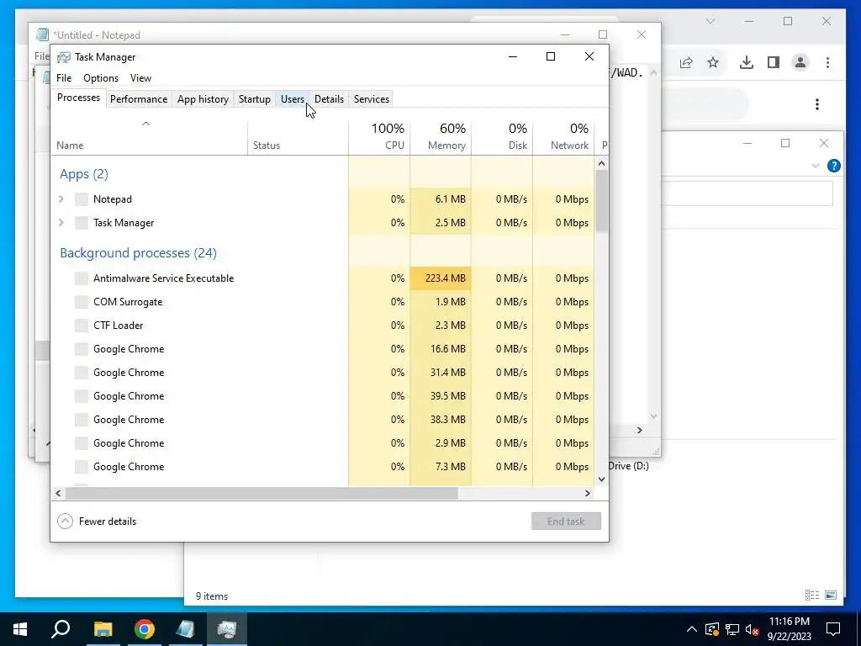
Task: Select Google Chrome process using 7.3 MB
Action: [323, 467]
